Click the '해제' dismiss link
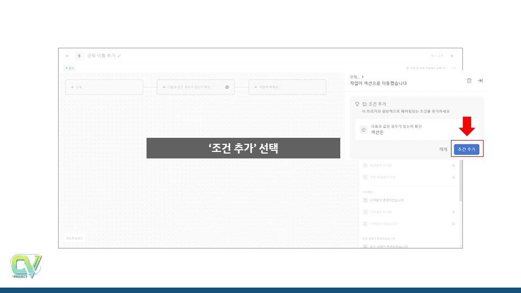The height and width of the screenshot is (293, 521). coord(443,149)
